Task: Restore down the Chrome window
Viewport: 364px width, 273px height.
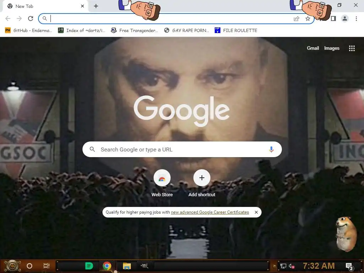Action: pos(339,5)
